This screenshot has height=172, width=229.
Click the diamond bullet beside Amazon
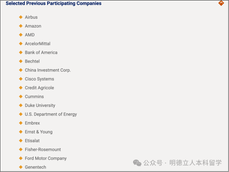(x=21, y=26)
